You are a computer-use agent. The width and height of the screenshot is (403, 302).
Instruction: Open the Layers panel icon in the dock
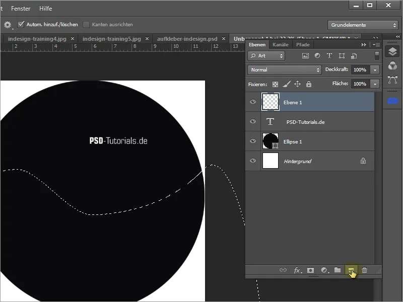[392, 52]
